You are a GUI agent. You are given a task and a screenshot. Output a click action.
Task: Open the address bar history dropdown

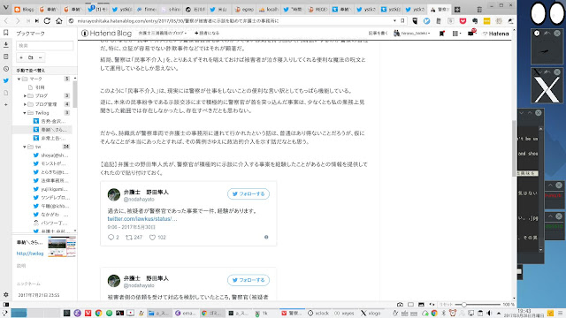coord(394,21)
